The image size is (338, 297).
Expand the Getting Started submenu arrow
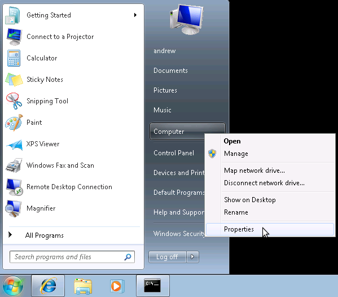pyautogui.click(x=135, y=15)
